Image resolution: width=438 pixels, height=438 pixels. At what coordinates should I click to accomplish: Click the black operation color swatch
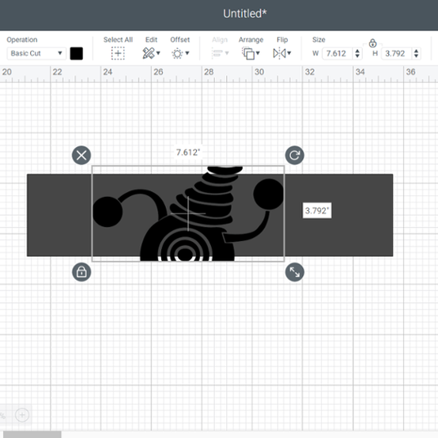(x=76, y=53)
